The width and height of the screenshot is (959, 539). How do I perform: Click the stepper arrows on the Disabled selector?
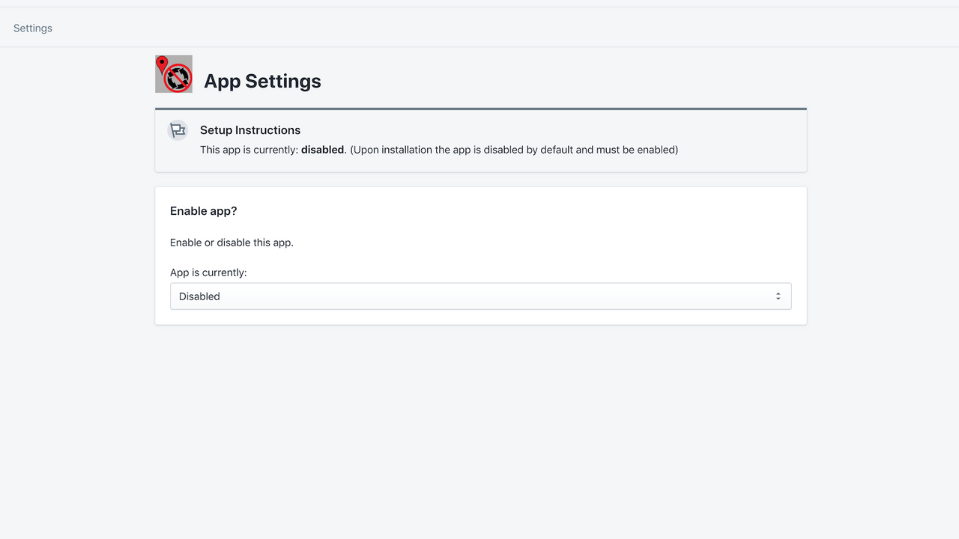click(x=778, y=296)
